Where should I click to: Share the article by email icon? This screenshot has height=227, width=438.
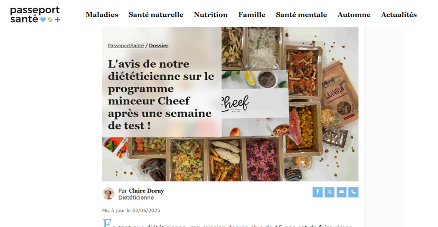pyautogui.click(x=341, y=192)
